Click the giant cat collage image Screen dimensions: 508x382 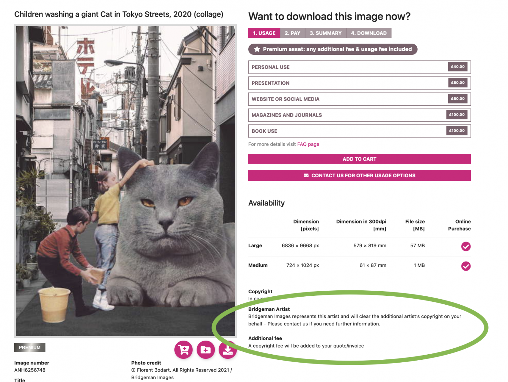(125, 181)
